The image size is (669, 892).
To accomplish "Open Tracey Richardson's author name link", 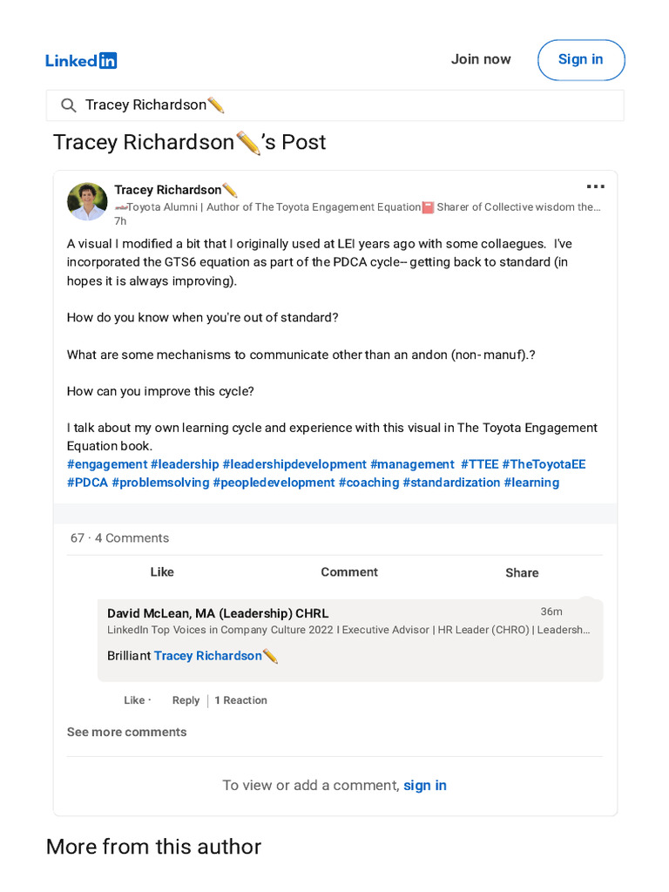I will click(168, 190).
